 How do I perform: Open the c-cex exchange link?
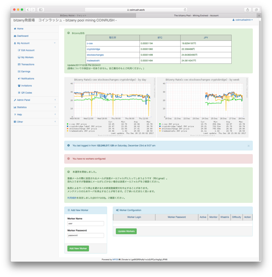coord(90,44)
